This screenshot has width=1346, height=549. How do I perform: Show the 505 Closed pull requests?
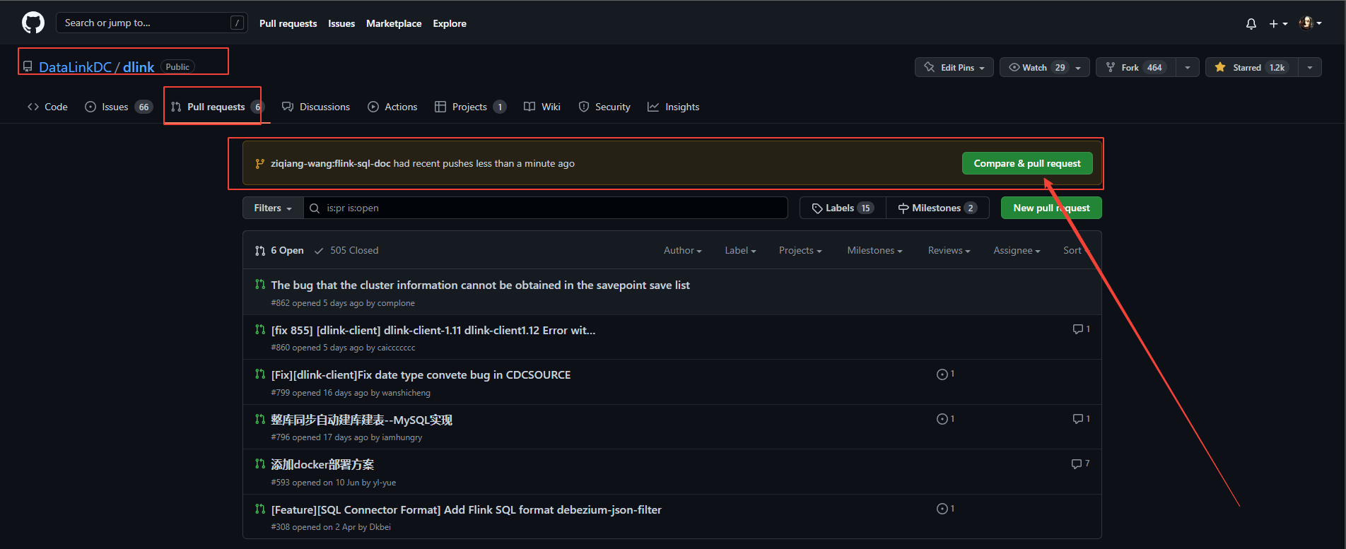click(346, 250)
